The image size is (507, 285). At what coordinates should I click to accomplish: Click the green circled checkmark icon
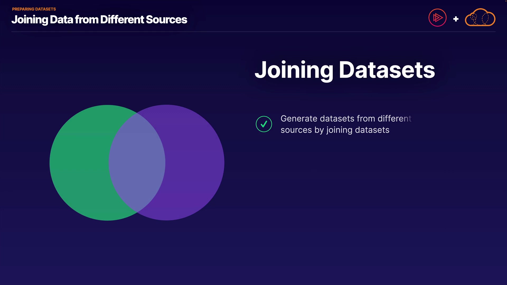264,124
